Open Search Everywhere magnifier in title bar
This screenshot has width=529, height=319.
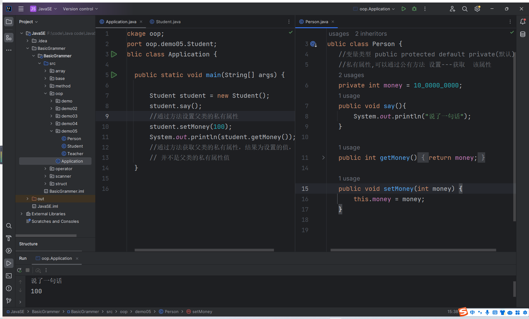(x=465, y=9)
